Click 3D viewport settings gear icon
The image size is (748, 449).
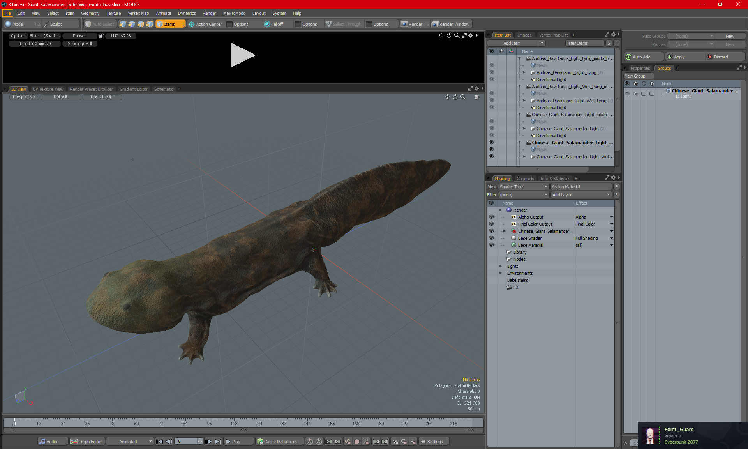477,97
